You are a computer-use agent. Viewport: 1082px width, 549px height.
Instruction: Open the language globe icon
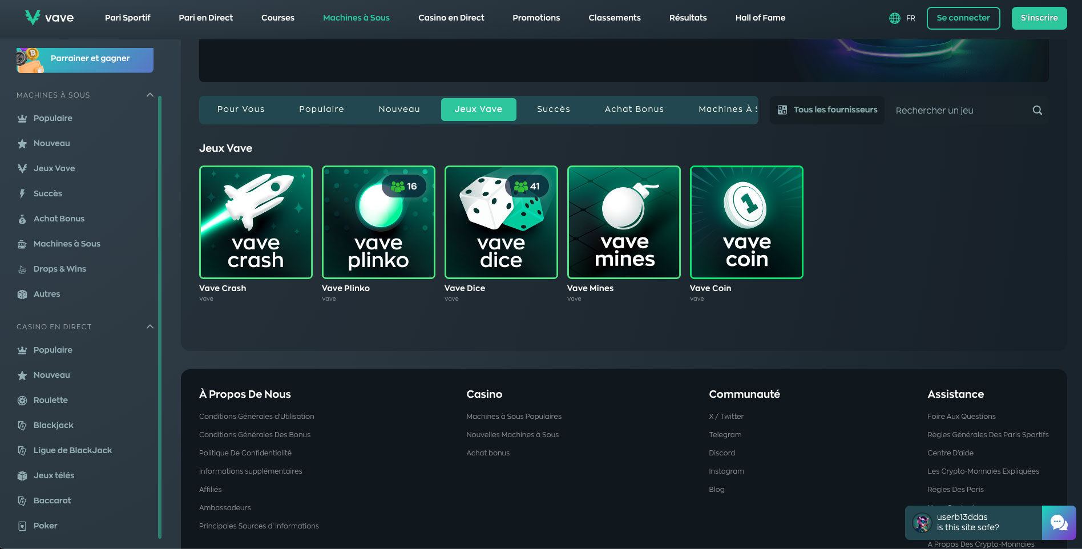895,18
